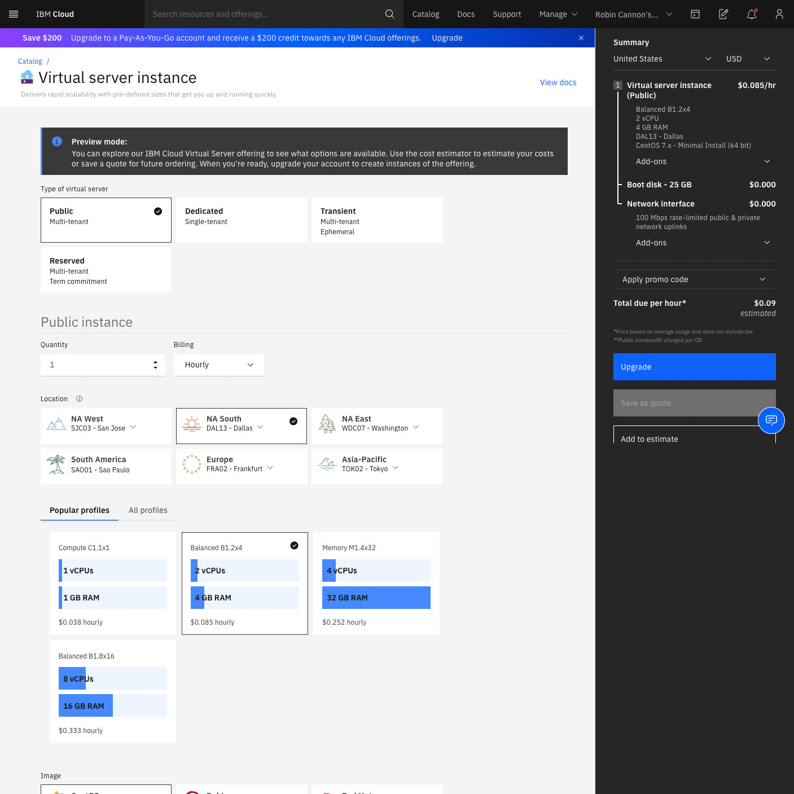Open the Billing Hourly dropdown
The image size is (794, 794).
pos(219,365)
